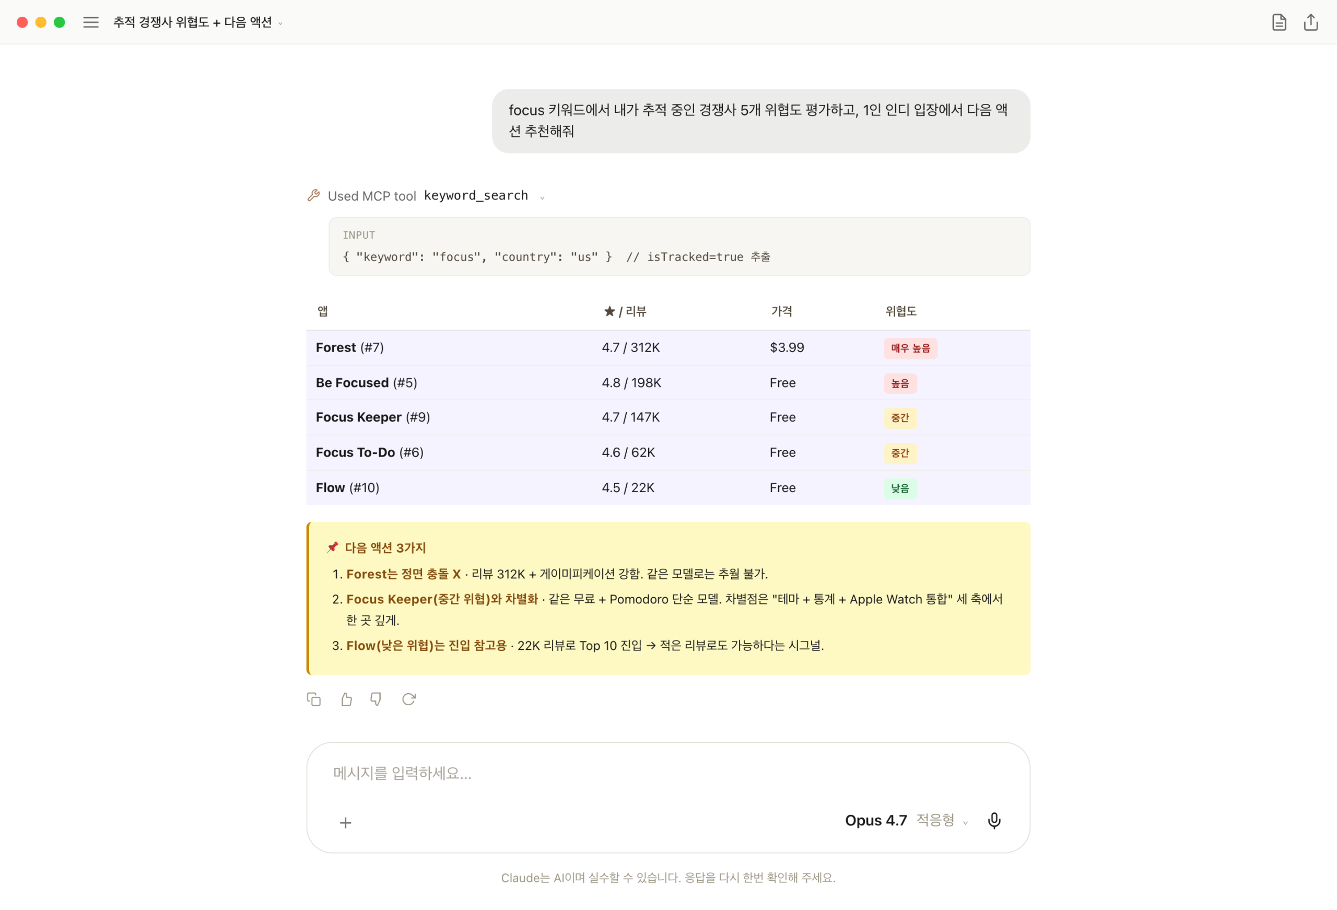Activate the microphone voice input
1337x910 pixels.
[993, 820]
